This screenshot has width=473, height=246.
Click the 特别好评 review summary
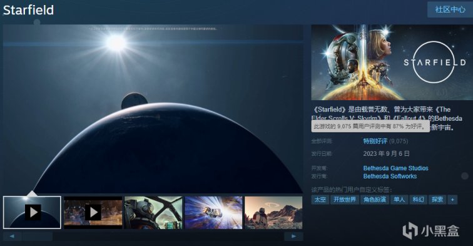(x=375, y=141)
